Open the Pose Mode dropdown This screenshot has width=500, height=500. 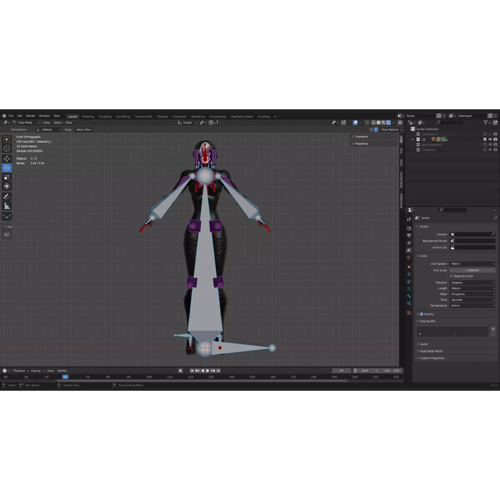coord(26,123)
